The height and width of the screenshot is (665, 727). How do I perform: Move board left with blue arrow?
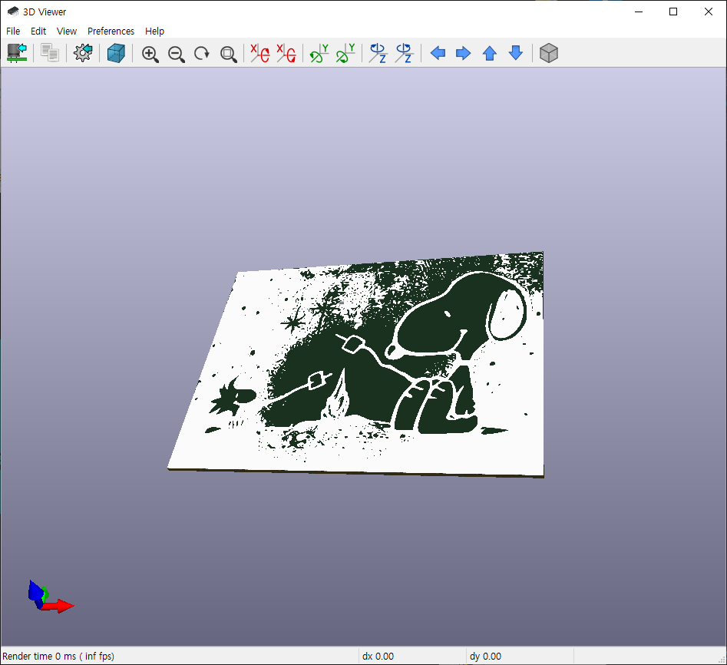(438, 53)
